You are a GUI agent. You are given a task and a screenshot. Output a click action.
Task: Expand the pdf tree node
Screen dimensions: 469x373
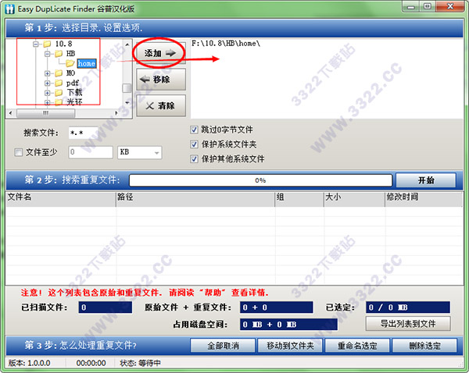47,83
